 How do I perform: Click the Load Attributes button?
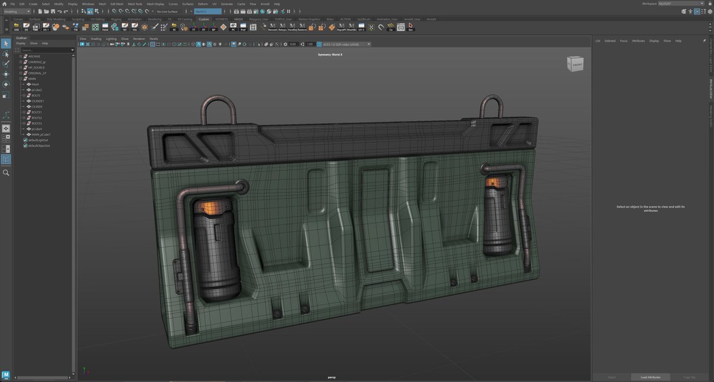pyautogui.click(x=650, y=377)
